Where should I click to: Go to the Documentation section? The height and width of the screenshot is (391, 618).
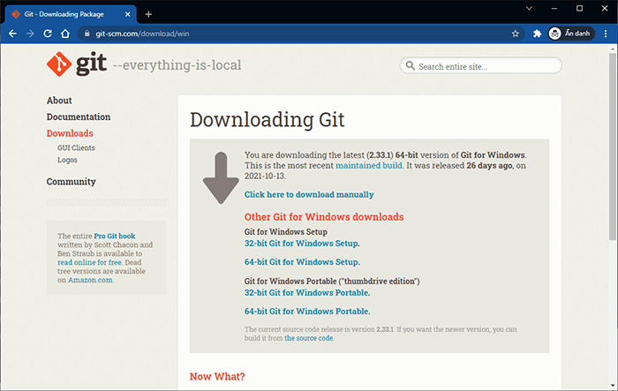click(79, 117)
